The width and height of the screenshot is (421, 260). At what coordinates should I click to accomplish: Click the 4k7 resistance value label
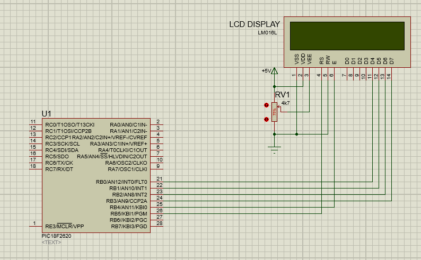click(x=285, y=103)
